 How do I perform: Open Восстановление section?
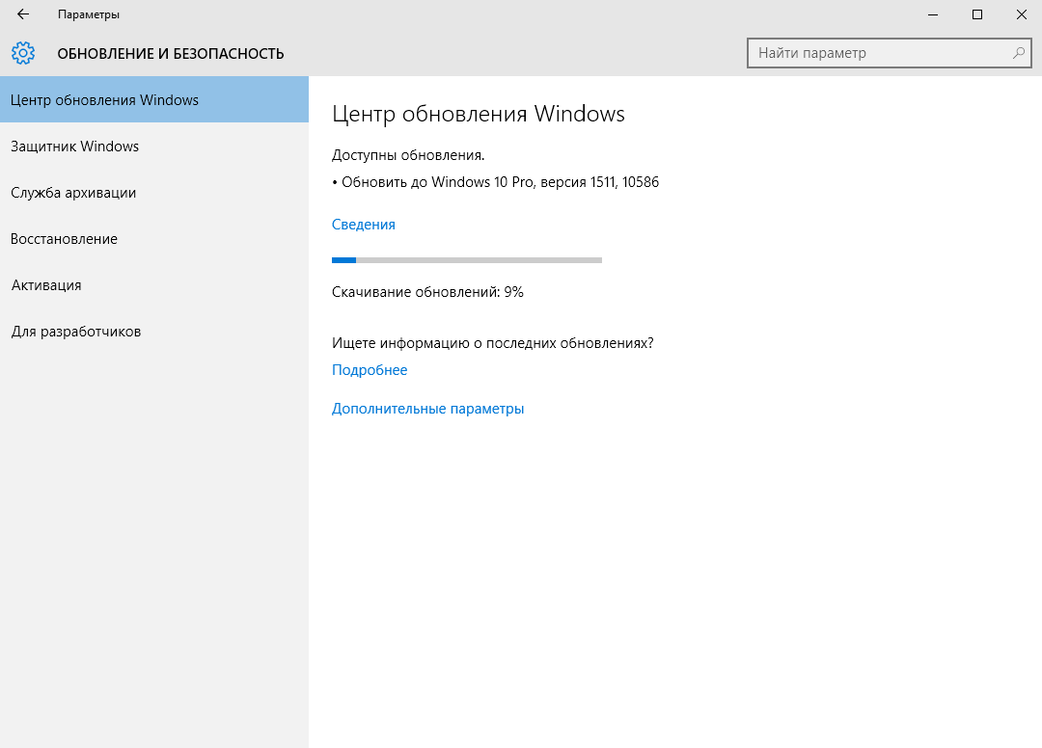pyautogui.click(x=154, y=239)
